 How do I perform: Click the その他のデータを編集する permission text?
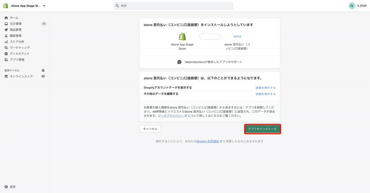pyautogui.click(x=161, y=94)
